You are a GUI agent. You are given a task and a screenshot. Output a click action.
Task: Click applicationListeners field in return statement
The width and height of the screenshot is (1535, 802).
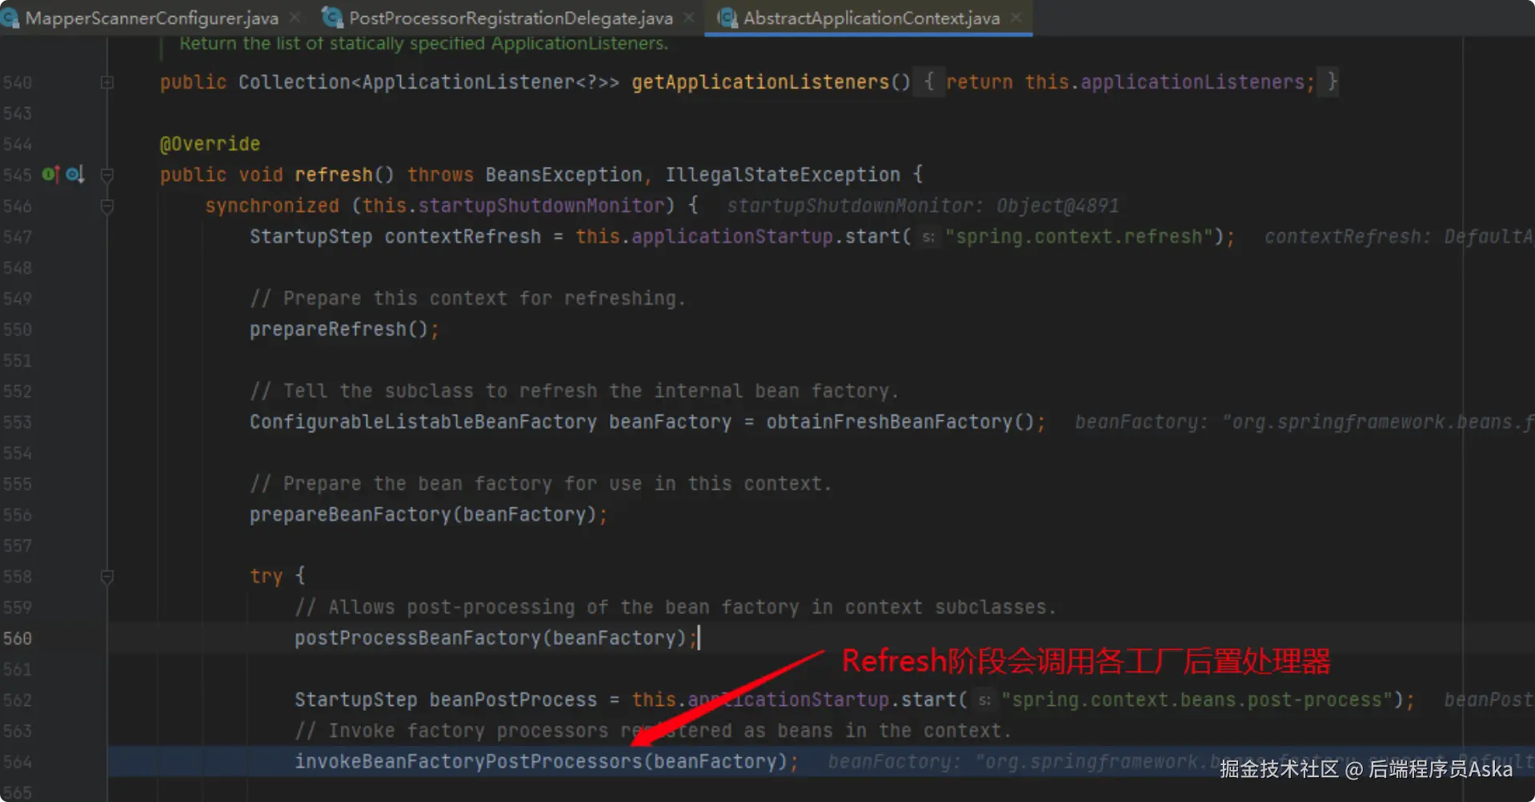[x=1192, y=82]
